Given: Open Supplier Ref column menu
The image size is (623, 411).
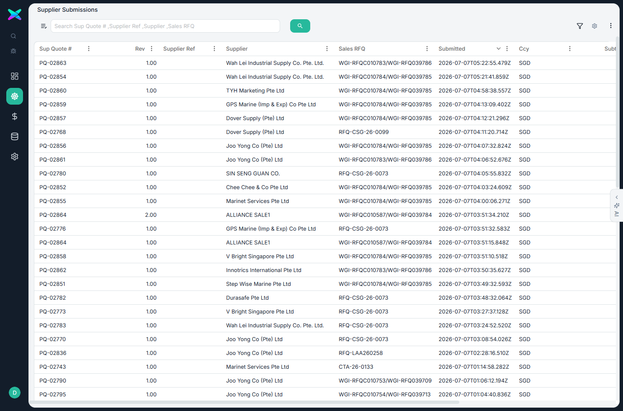Looking at the screenshot, I should tap(214, 49).
